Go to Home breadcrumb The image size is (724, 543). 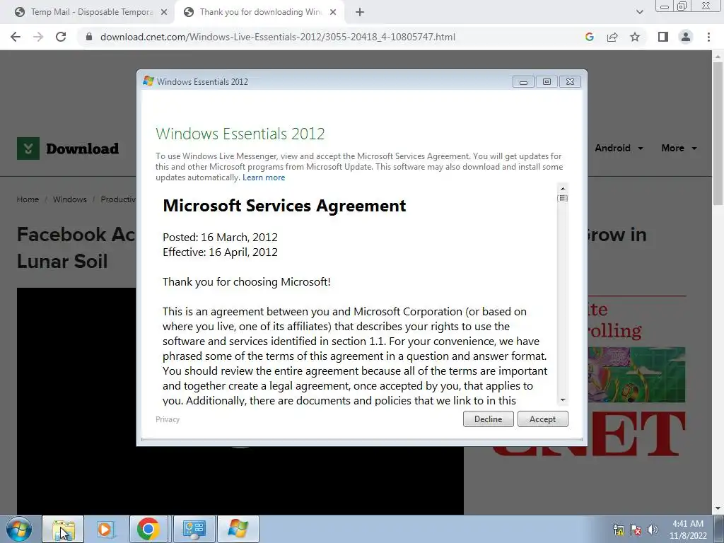[28, 199]
